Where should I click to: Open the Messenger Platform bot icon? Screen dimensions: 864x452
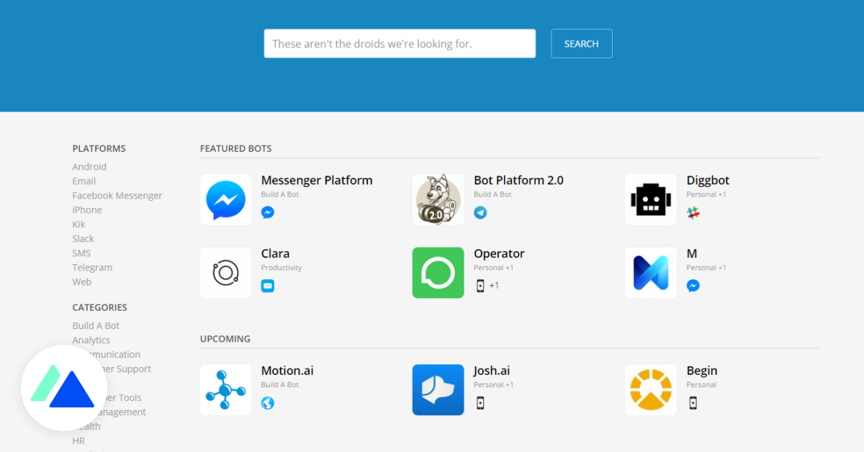[x=225, y=198]
